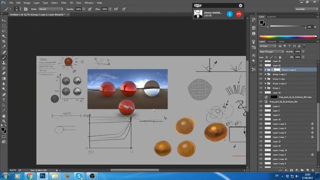Open the brush Mode Normal dropdown
The width and height of the screenshot is (320, 180).
51,9
